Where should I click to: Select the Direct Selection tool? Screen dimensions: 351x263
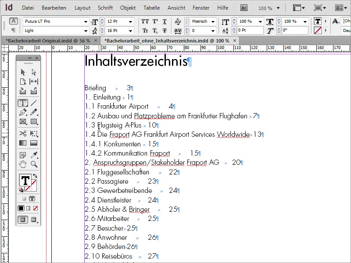pos(34,72)
